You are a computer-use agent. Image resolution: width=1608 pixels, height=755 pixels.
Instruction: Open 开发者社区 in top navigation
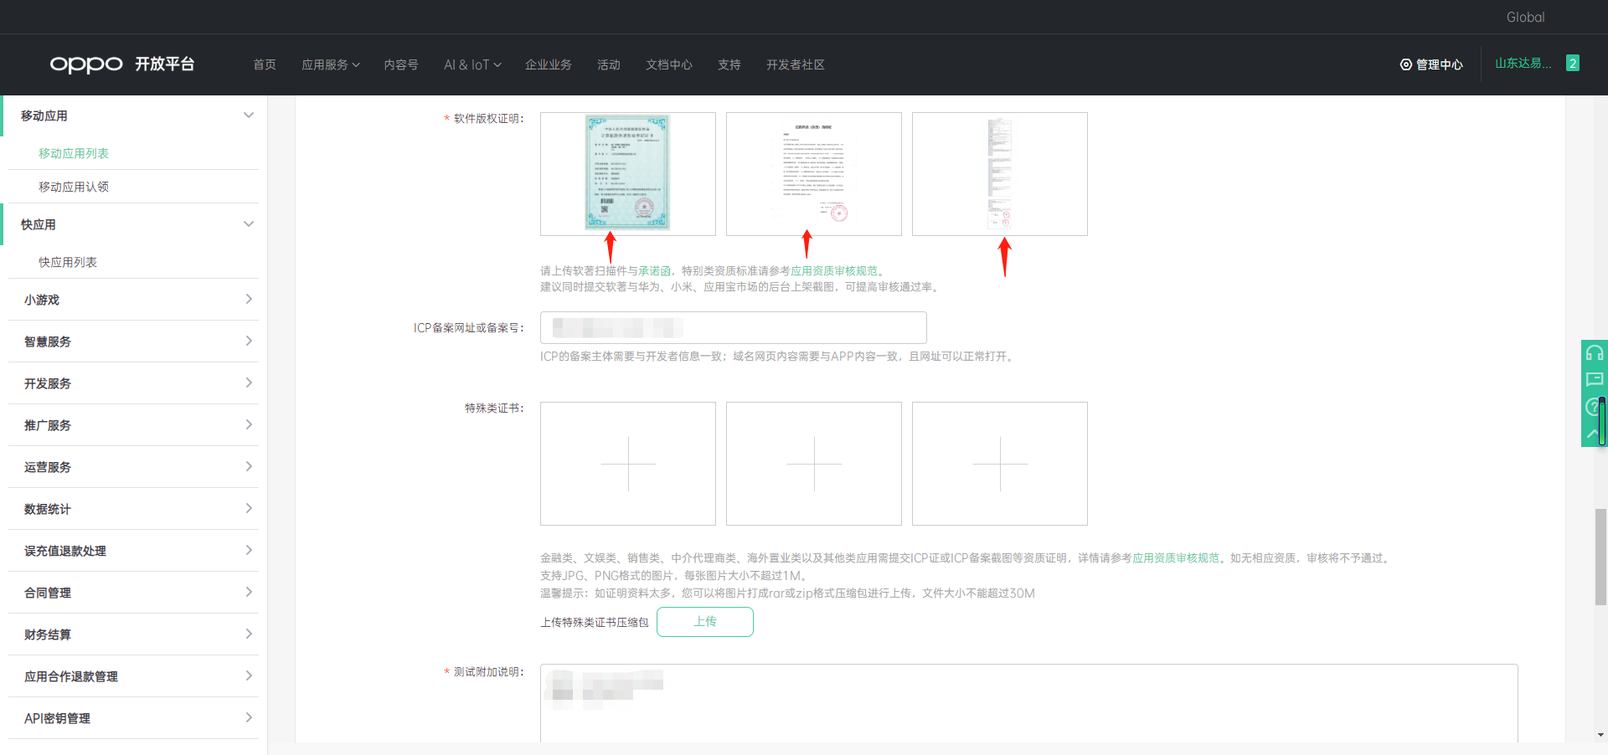point(796,64)
